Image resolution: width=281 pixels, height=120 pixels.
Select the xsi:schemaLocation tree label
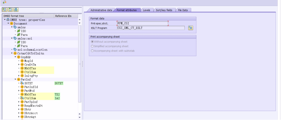(x=33, y=50)
